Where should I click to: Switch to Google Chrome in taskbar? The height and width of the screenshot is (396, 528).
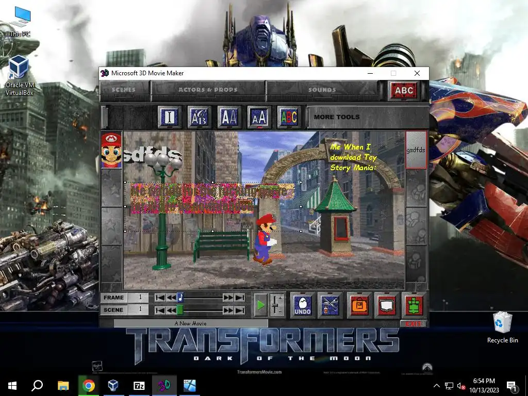(89, 386)
